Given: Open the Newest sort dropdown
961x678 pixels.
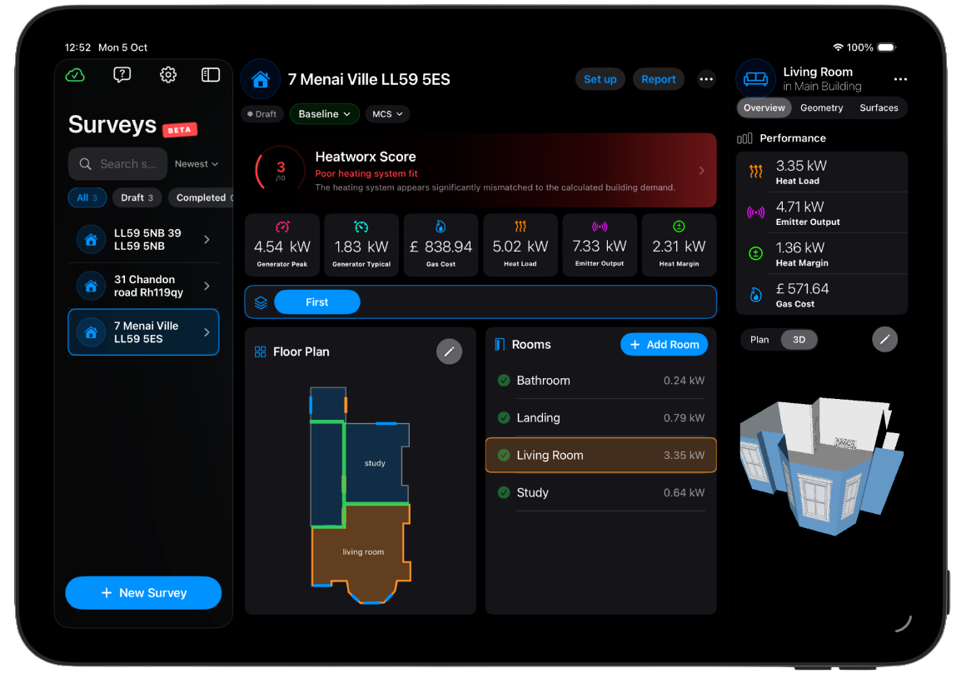Looking at the screenshot, I should click(x=197, y=164).
